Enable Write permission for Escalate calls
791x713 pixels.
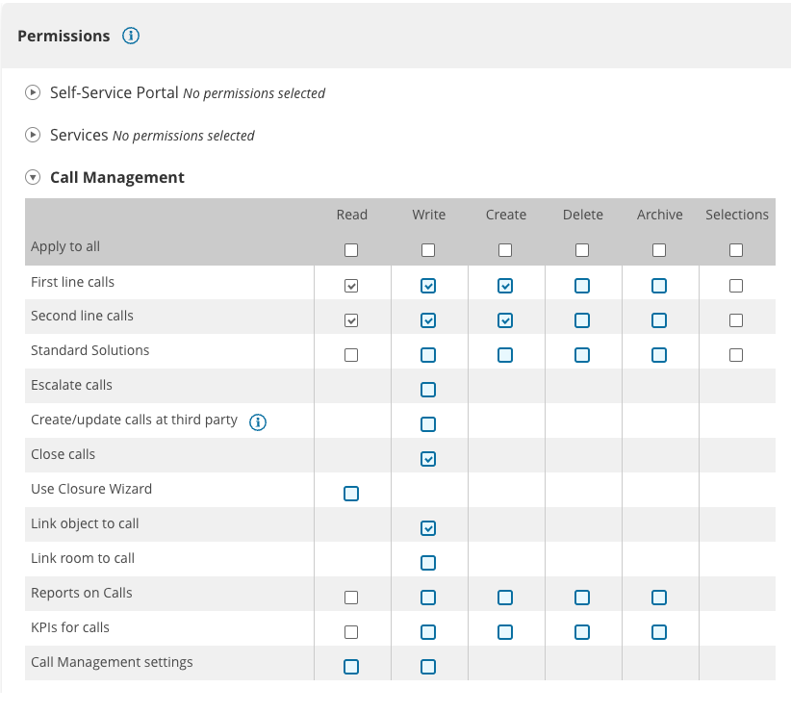click(x=428, y=390)
